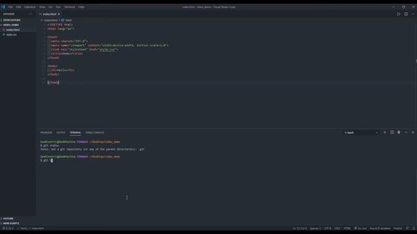Open the View menu
This screenshot has height=234, width=417.
pyautogui.click(x=42, y=7)
